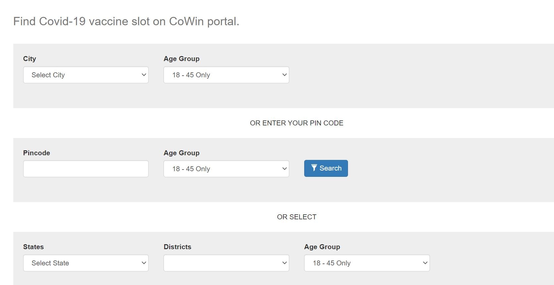Image resolution: width=554 pixels, height=285 pixels.
Task: Click the 'OR SELECT' text
Action: [297, 217]
